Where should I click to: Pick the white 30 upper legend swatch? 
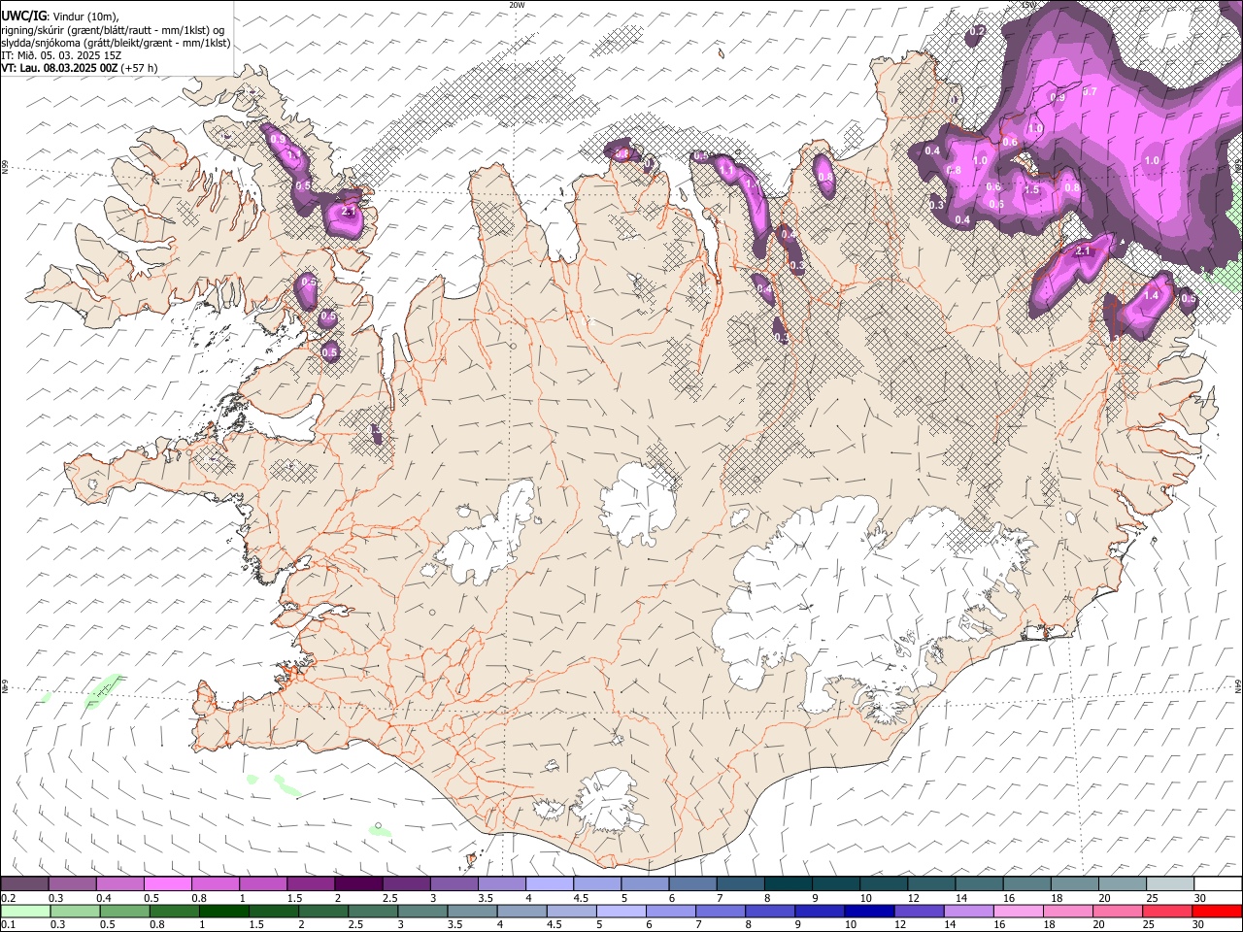click(x=1217, y=883)
